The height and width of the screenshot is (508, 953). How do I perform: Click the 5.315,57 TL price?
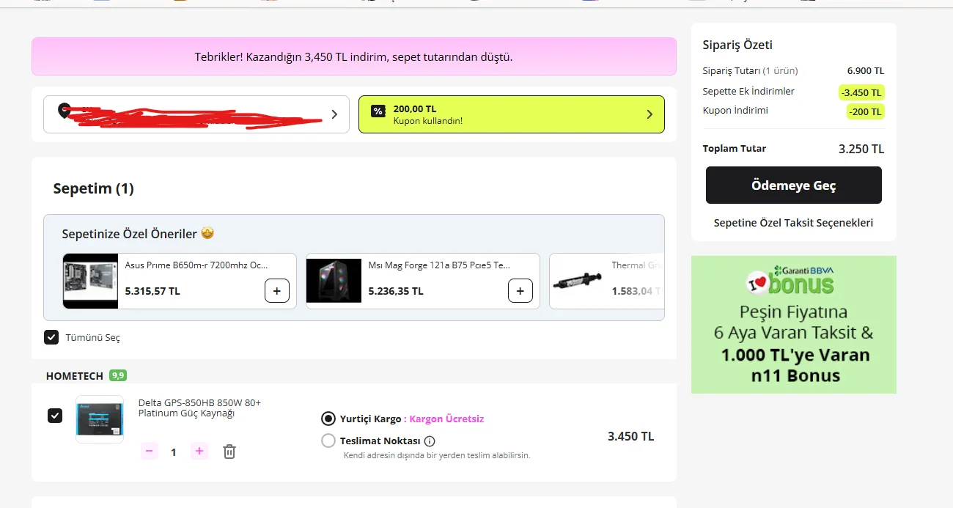[x=152, y=291]
